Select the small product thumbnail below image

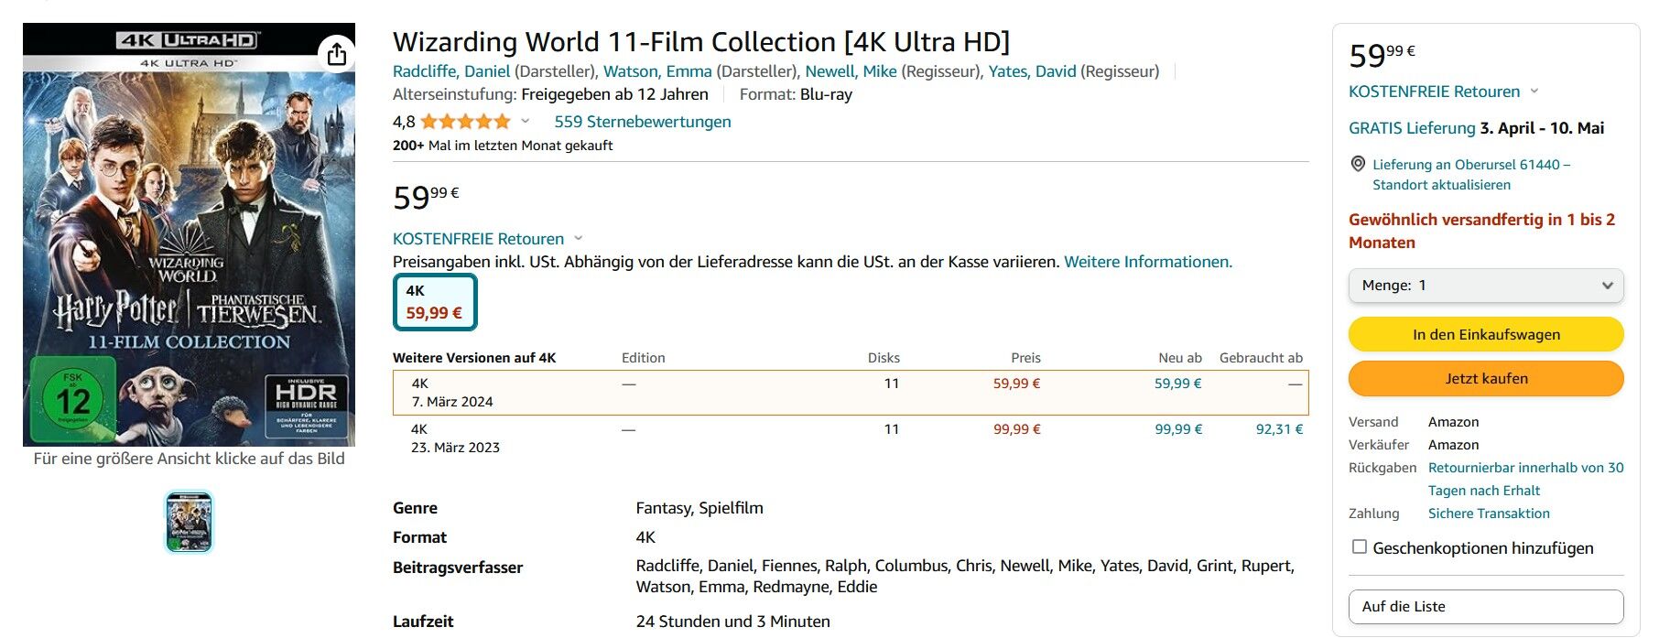click(x=189, y=522)
